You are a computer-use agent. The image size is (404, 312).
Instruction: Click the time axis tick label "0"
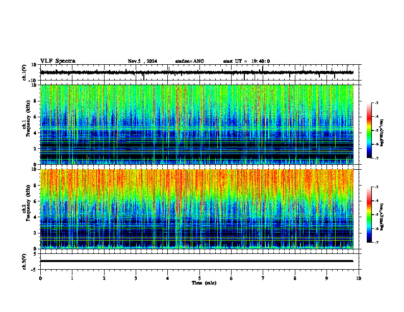click(40, 278)
